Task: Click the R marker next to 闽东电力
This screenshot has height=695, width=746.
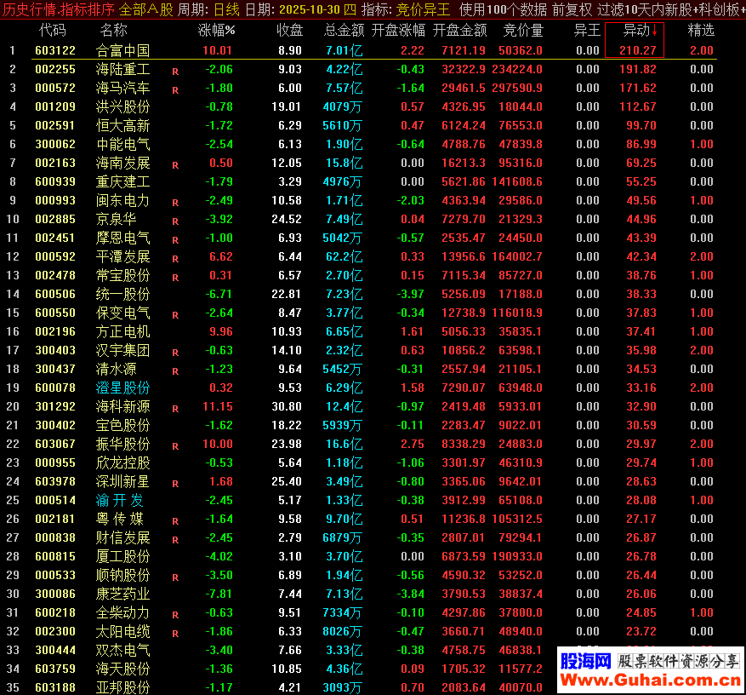Action: pyautogui.click(x=175, y=202)
